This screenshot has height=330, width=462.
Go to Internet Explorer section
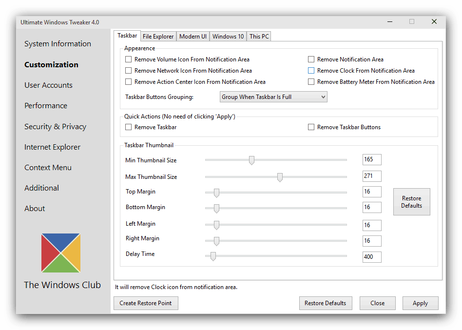(x=53, y=147)
